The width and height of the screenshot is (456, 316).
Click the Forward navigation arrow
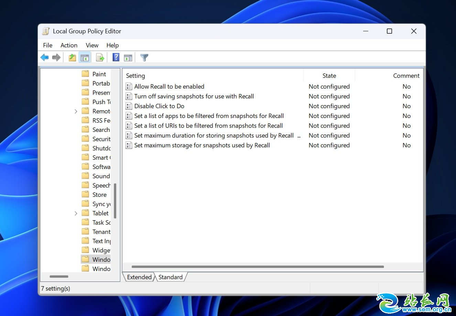click(56, 57)
